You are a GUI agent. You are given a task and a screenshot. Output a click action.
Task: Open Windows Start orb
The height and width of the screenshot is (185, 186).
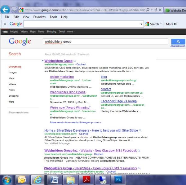pos(7,180)
